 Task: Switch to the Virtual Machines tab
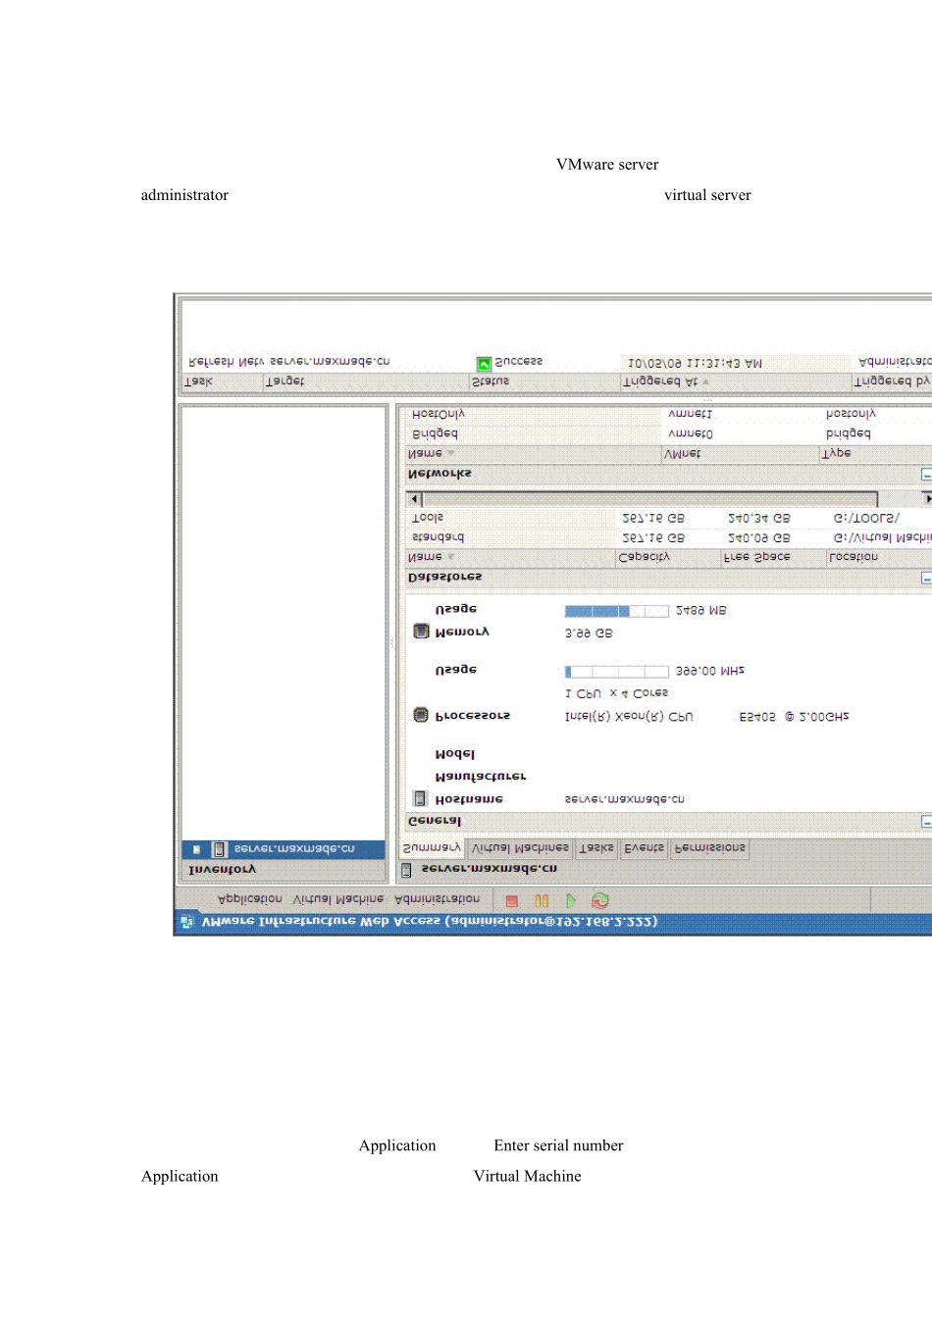pos(520,848)
